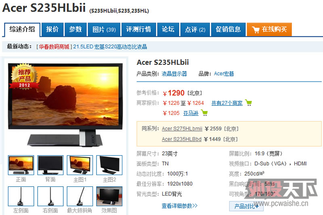Screen dimensions: 323x215
Task: Click the ¥1449 series price
Action: tap(212, 139)
